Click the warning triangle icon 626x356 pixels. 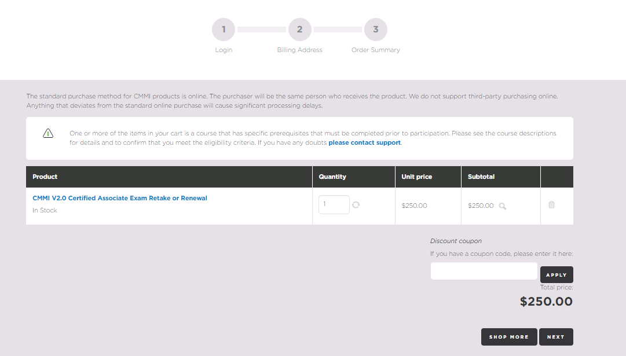click(x=48, y=133)
